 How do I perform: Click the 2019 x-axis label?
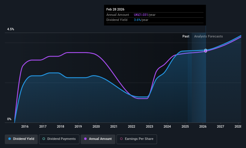[78, 126]
